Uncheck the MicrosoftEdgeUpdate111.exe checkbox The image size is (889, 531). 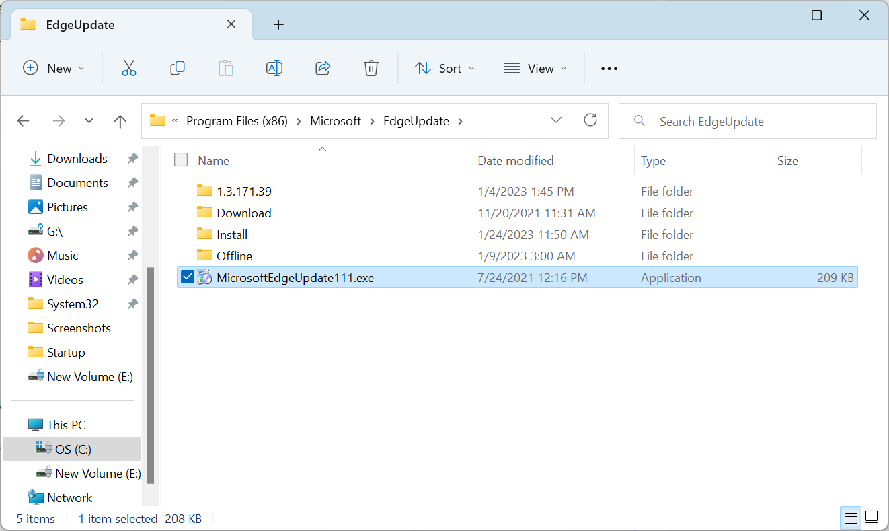(x=188, y=277)
